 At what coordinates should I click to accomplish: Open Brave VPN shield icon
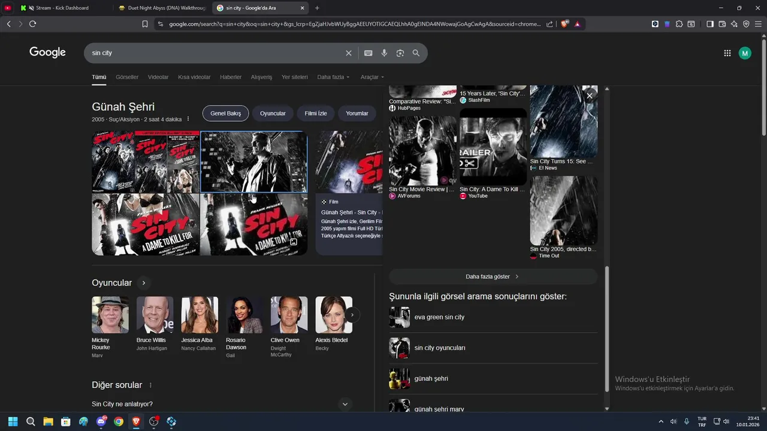(746, 24)
